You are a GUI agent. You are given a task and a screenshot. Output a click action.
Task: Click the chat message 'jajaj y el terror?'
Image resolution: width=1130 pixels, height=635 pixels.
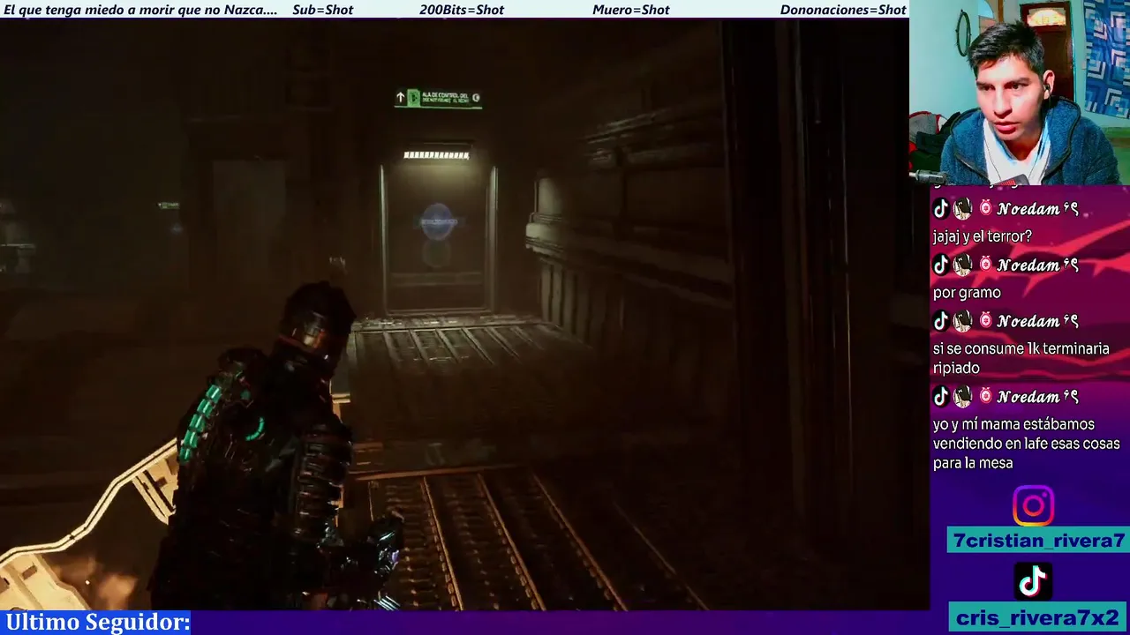(x=982, y=236)
